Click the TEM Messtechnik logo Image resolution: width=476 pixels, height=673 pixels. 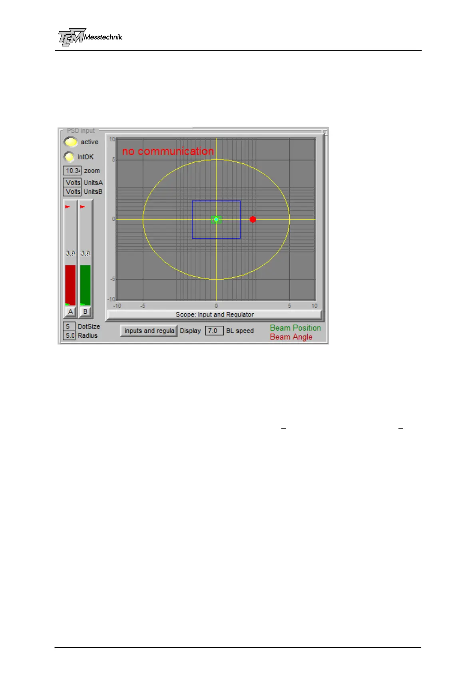[x=90, y=38]
